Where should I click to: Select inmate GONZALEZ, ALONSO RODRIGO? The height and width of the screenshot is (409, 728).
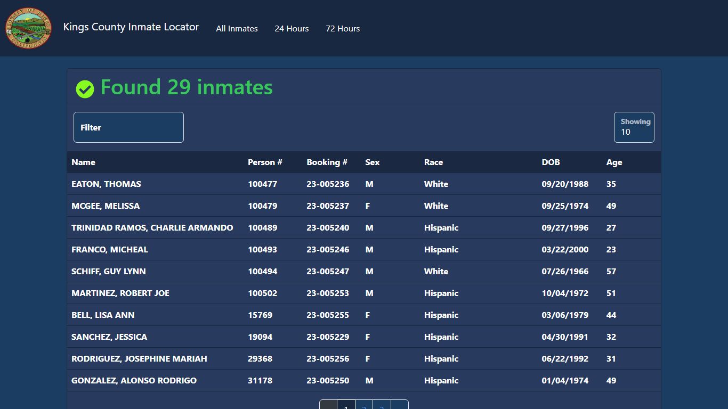tap(134, 381)
